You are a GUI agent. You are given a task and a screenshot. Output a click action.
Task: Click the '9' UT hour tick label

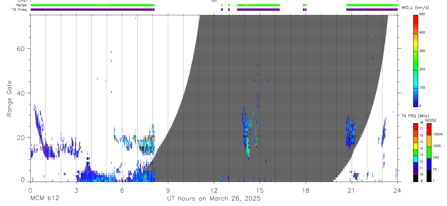pyautogui.click(x=168, y=190)
